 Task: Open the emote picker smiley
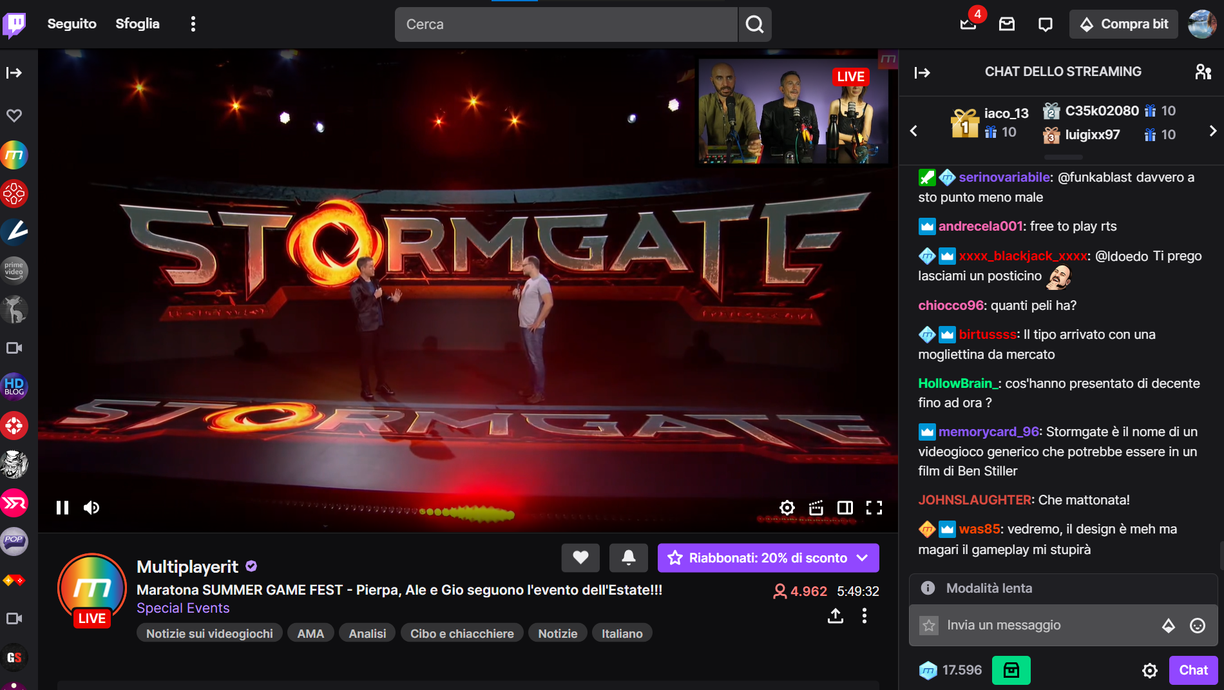pos(1198,625)
